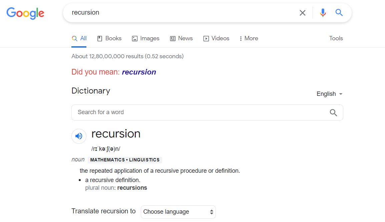Click the "Search for a word" field
This screenshot has height=222, width=385.
pos(200,112)
